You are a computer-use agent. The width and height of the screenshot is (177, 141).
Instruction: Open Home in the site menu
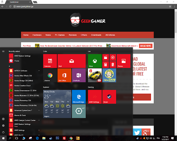(x=26, y=35)
